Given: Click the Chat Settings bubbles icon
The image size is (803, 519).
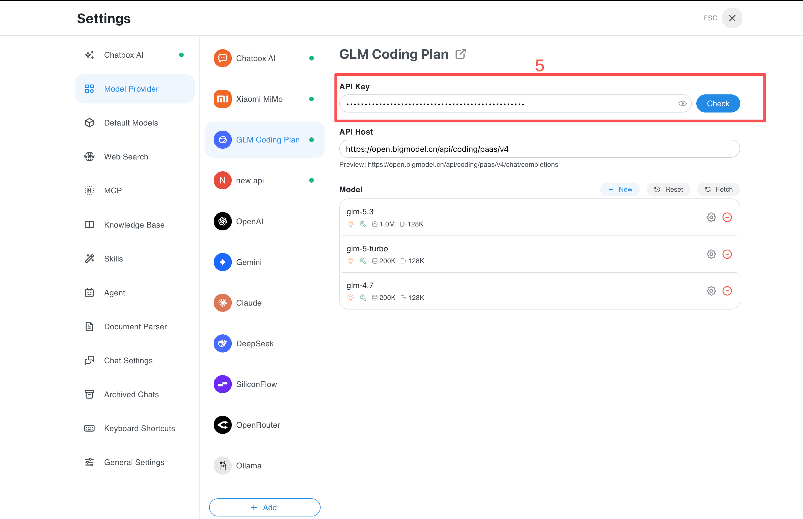Looking at the screenshot, I should point(89,360).
